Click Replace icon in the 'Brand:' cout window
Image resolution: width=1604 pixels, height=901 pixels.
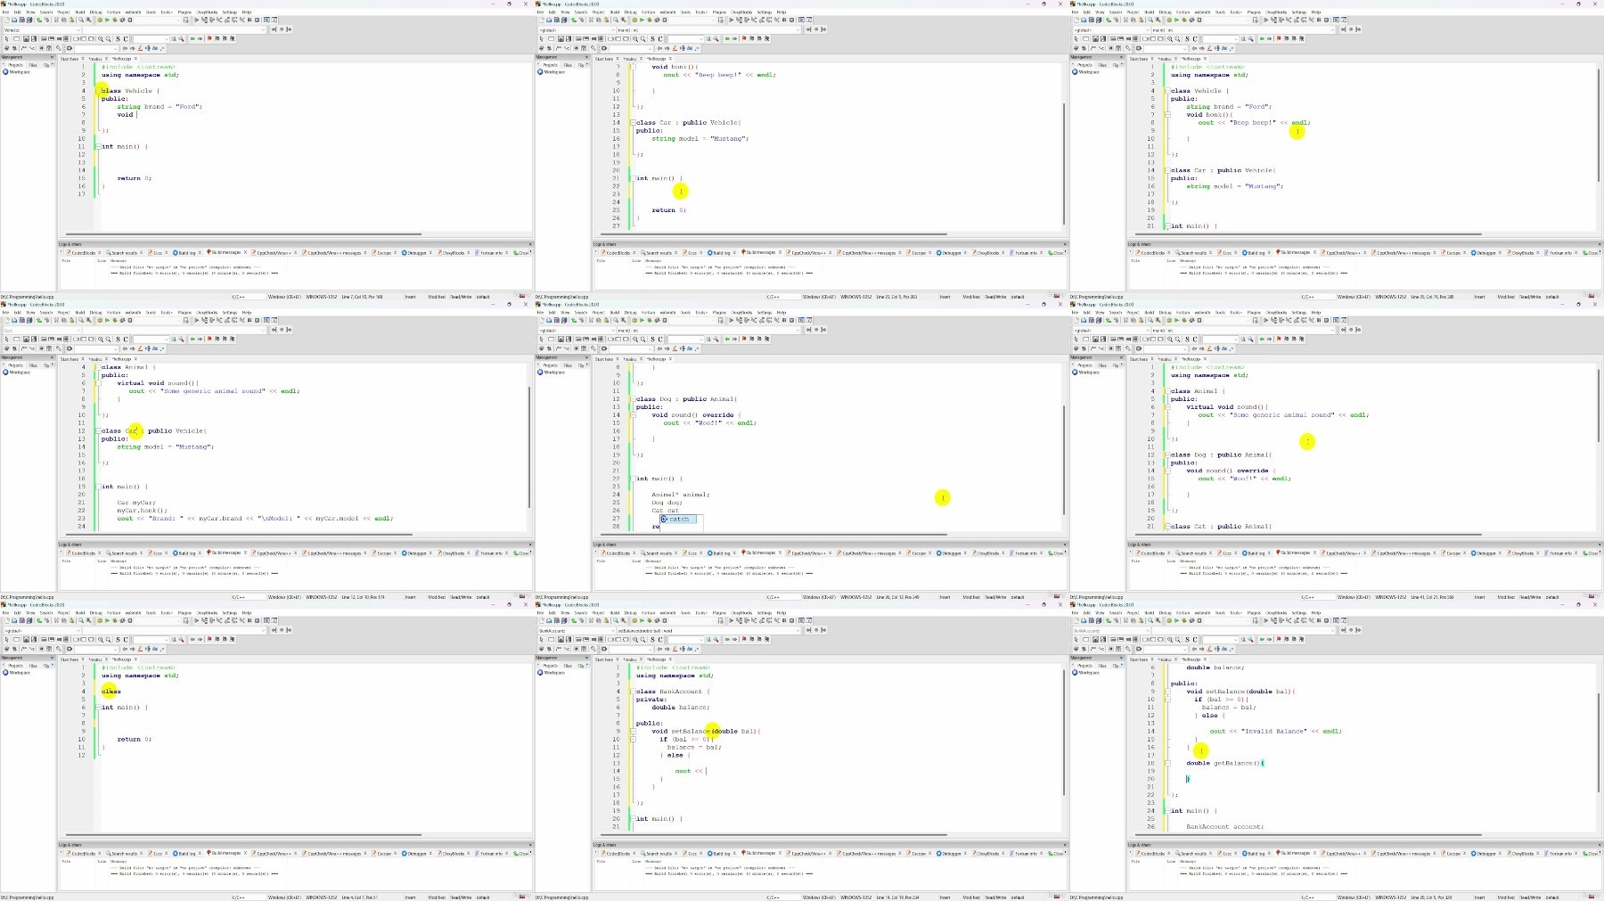pyautogui.click(x=89, y=320)
